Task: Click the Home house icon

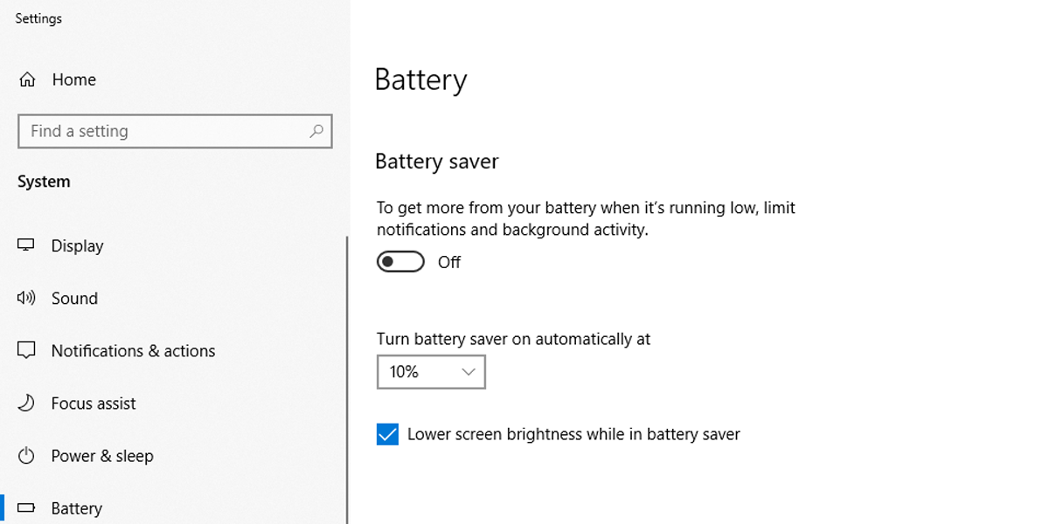Action: pyautogui.click(x=27, y=80)
